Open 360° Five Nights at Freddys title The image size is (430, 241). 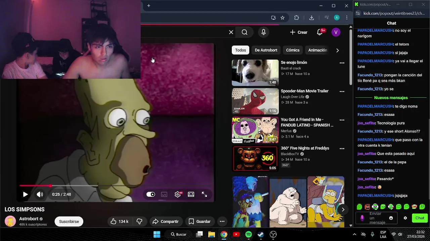305,148
